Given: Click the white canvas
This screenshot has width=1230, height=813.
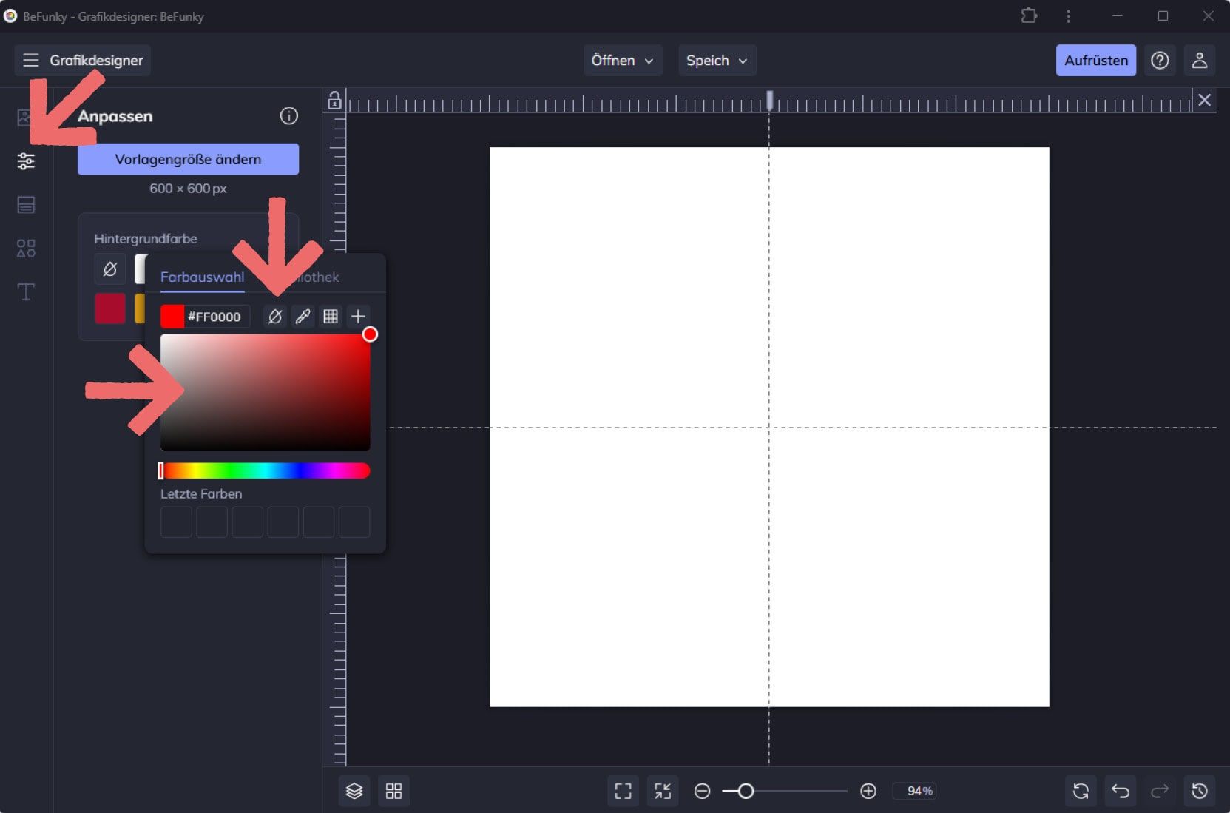Looking at the screenshot, I should point(769,427).
